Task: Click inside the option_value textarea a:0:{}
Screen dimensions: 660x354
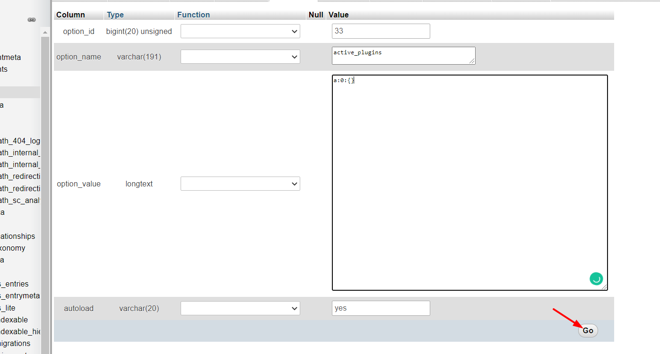Action: pos(470,183)
